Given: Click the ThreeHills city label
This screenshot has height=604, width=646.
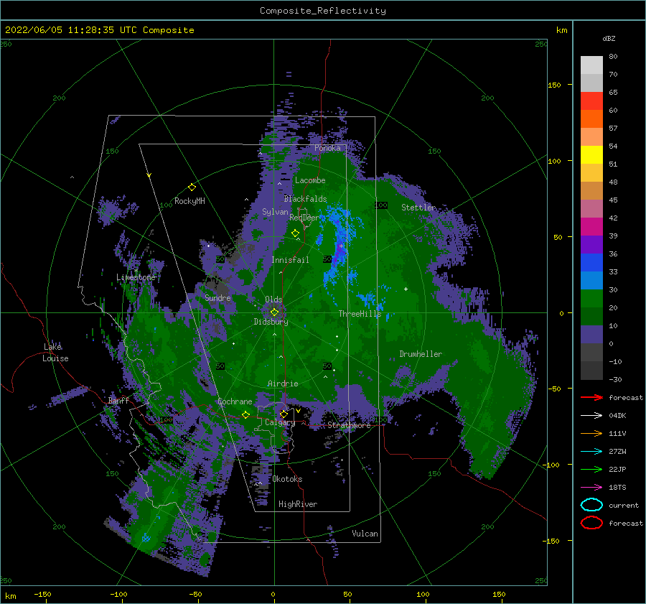Looking at the screenshot, I should point(360,314).
